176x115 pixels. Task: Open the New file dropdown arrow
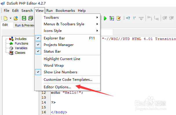click(x=10, y=18)
